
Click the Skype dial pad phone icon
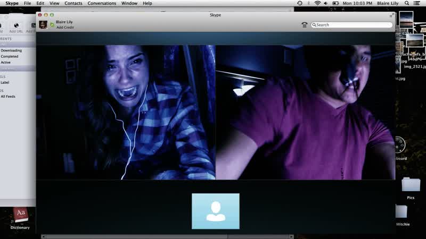[x=304, y=25]
